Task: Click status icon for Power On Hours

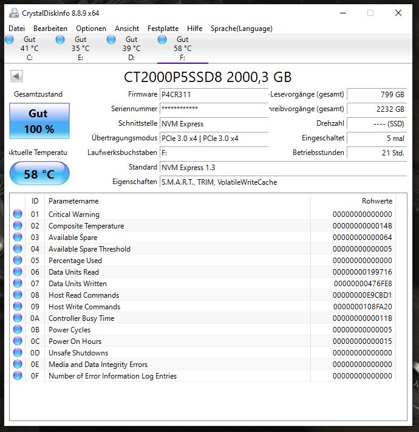Action: (18, 341)
